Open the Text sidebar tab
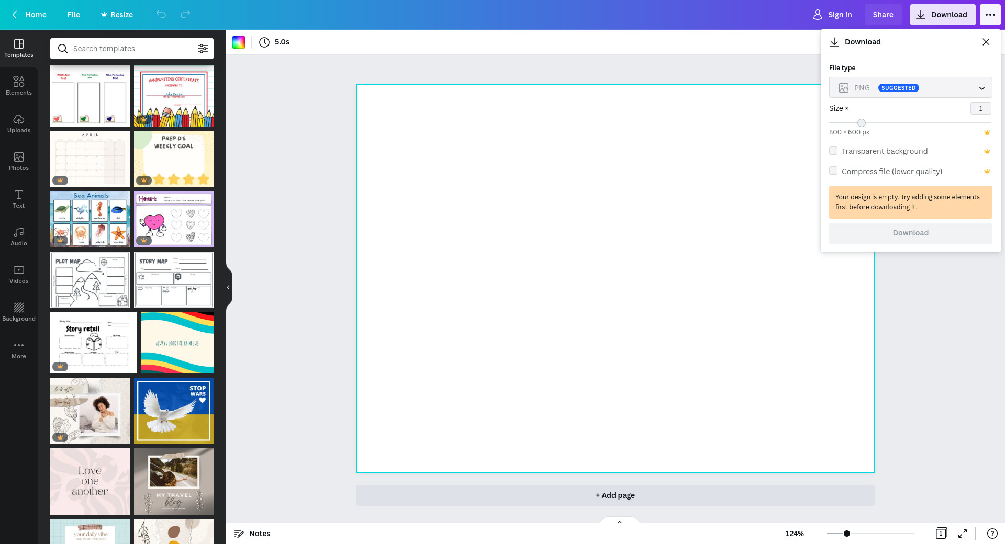The image size is (1005, 544). [x=19, y=199]
